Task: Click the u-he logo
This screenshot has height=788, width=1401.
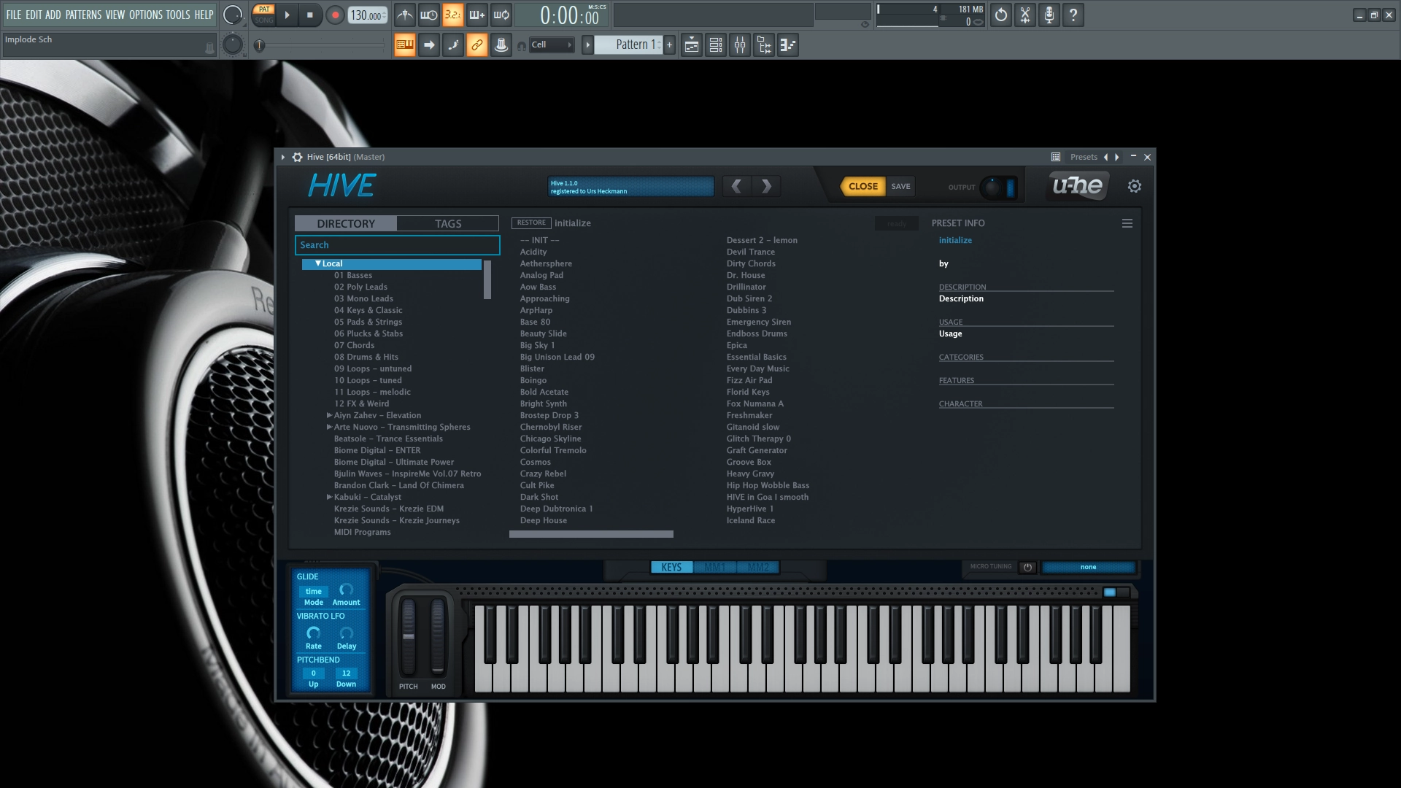Action: [1077, 185]
